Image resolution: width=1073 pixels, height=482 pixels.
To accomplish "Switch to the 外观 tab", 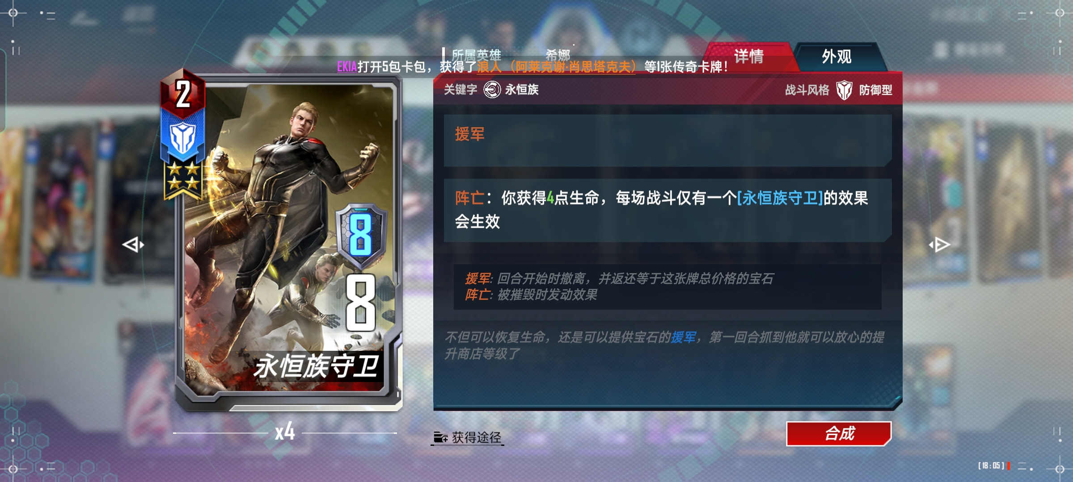I will pos(836,57).
